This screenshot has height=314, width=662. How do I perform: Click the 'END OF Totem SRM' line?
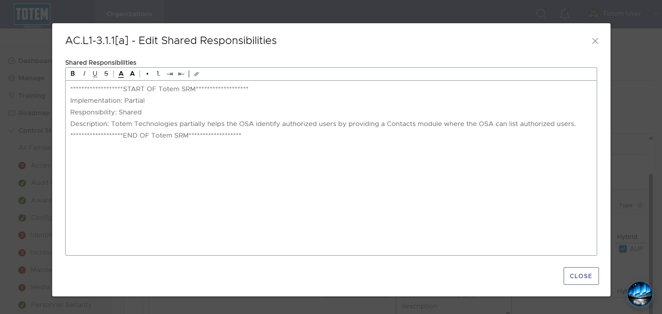pos(156,136)
